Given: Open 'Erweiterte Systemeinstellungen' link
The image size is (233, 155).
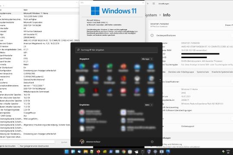Looking at the screenshot, I should [222, 72].
